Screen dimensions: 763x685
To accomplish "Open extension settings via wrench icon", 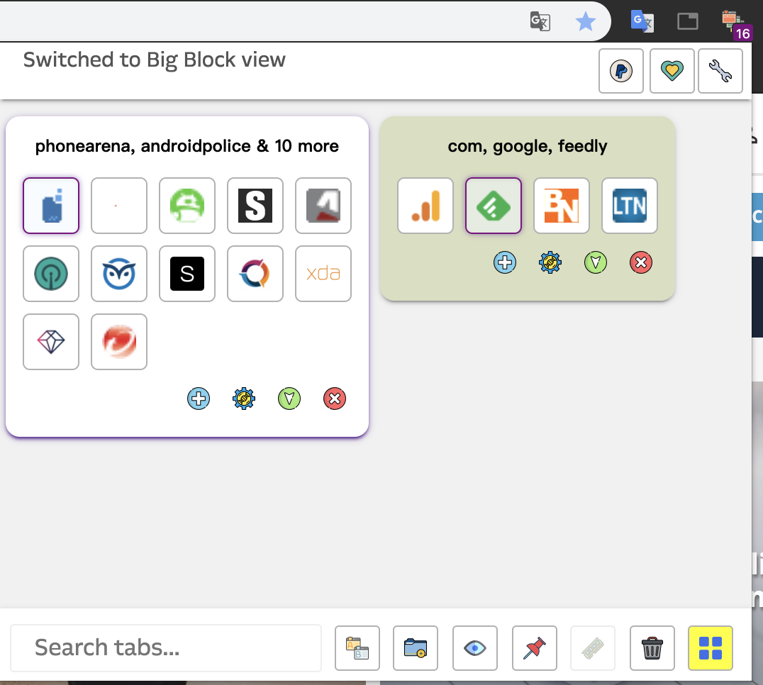I will tap(720, 71).
